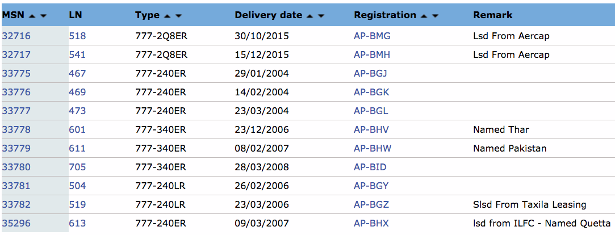Open registration AP-BHV named Thar
The width and height of the screenshot is (615, 235).
click(371, 130)
